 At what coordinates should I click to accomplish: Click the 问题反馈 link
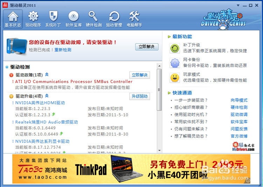click(239, 129)
